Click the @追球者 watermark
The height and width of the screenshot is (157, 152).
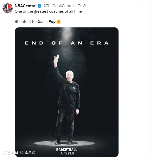(x=27, y=152)
